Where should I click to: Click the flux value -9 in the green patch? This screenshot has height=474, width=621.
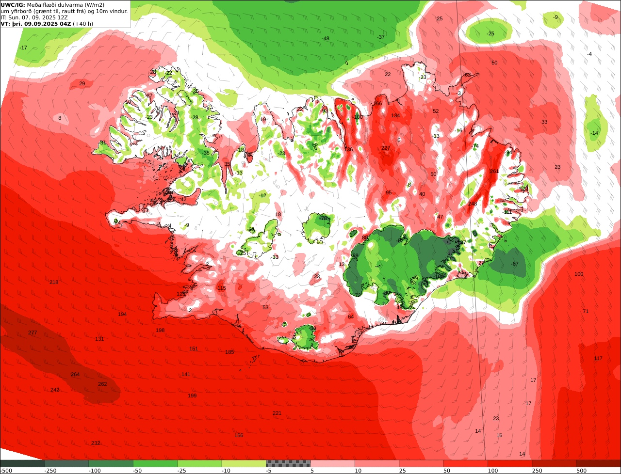tap(556, 17)
